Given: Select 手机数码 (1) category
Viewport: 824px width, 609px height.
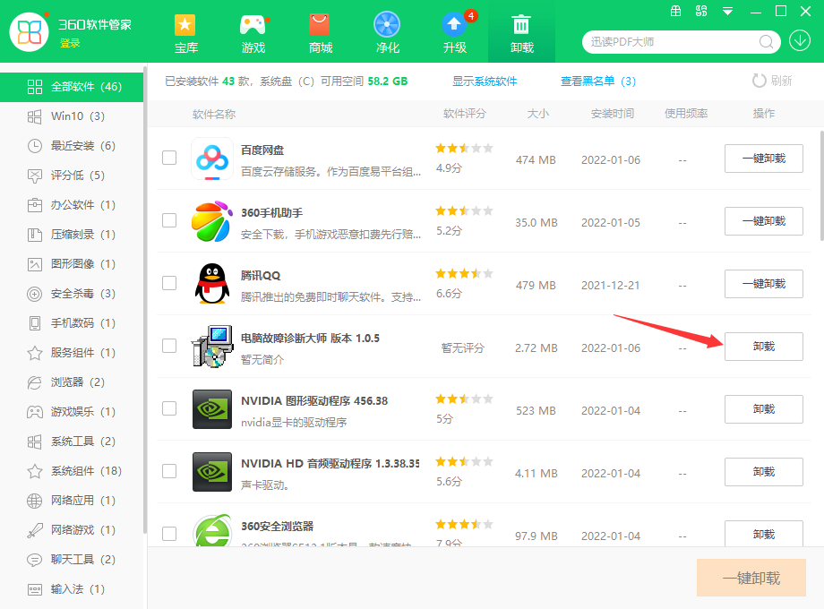Looking at the screenshot, I should tap(72, 322).
